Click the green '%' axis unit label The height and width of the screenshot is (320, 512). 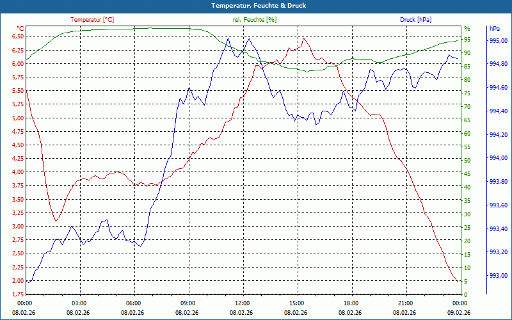pos(467,29)
